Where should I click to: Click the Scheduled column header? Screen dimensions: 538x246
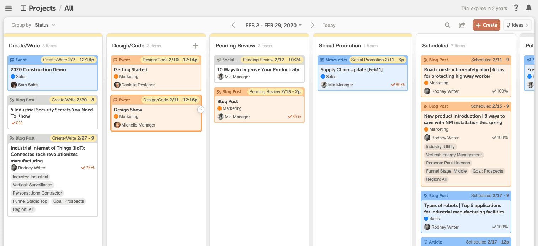[x=435, y=46]
